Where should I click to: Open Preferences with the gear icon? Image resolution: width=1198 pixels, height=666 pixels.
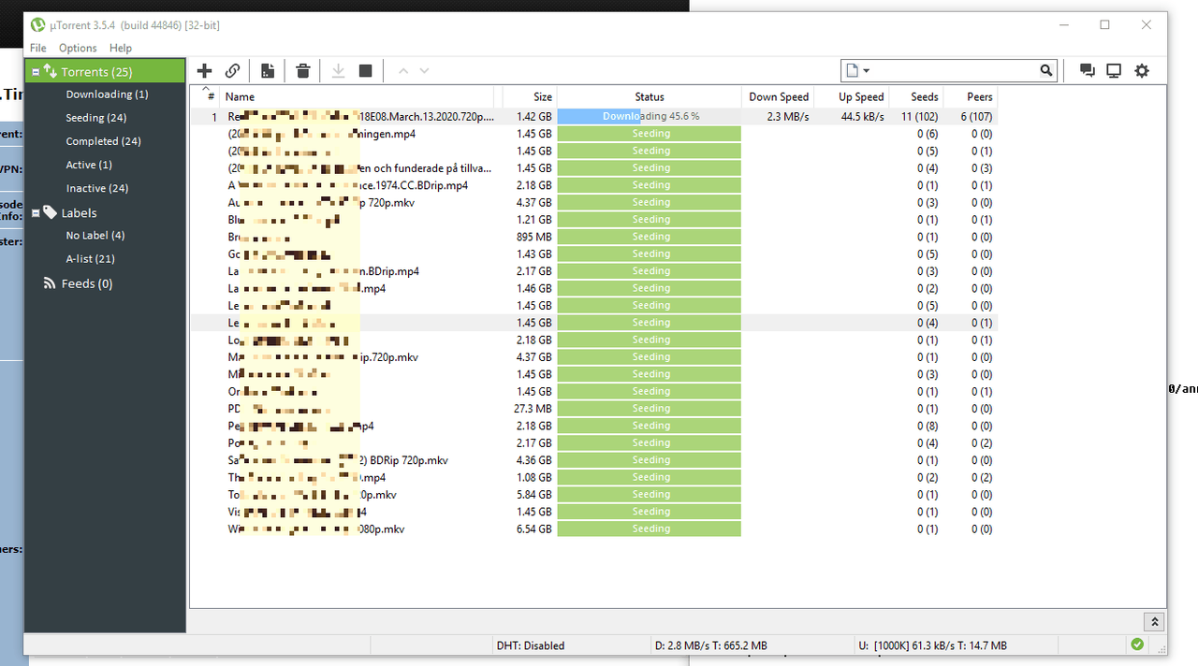(x=1142, y=70)
